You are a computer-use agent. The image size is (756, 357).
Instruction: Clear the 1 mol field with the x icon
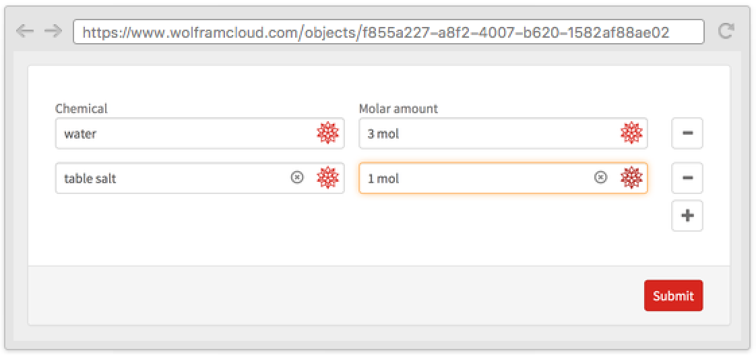600,177
